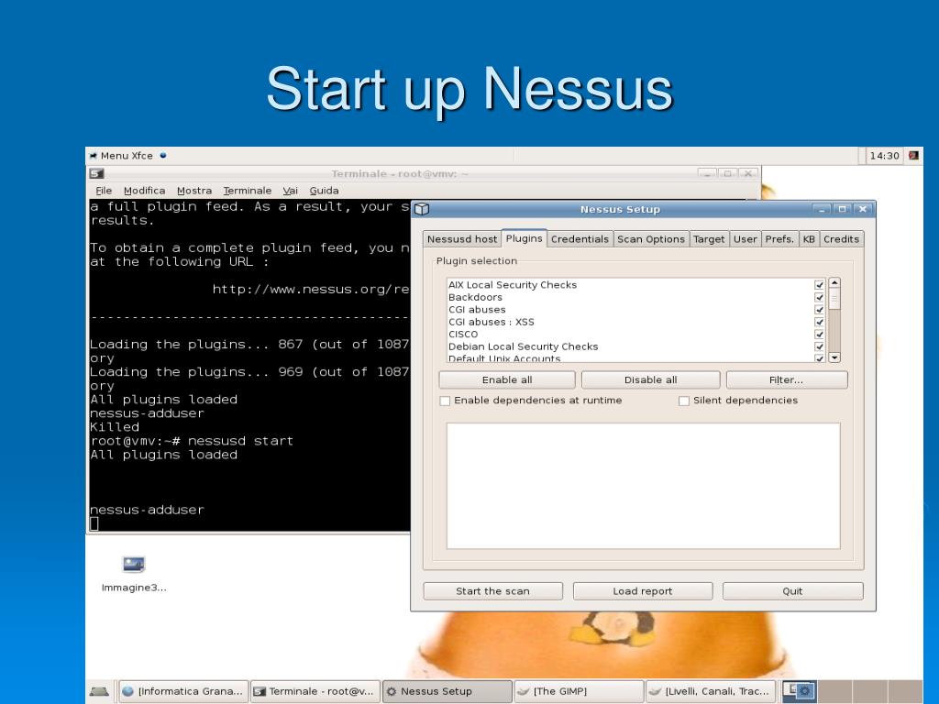Maximize the Nessus Setup window
Viewport: 939px width, 704px height.
click(842, 209)
